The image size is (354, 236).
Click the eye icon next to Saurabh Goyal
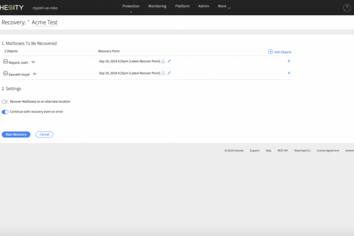tap(34, 74)
